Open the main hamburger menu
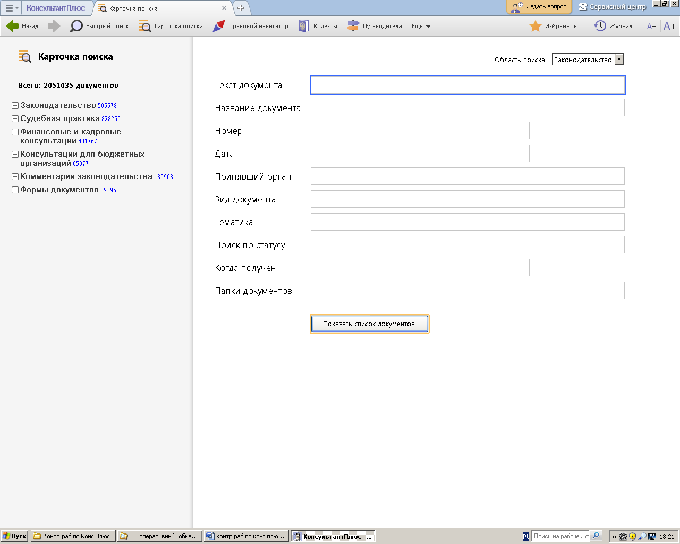 coord(11,8)
